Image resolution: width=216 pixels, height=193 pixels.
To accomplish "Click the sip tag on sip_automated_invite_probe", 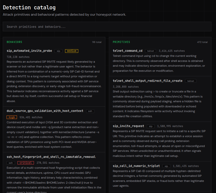I will point(58,51).
